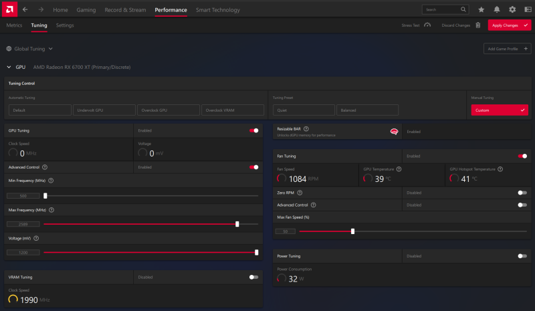This screenshot has width=535, height=311.
Task: Click the Voltage slider handle
Action: pos(257,253)
